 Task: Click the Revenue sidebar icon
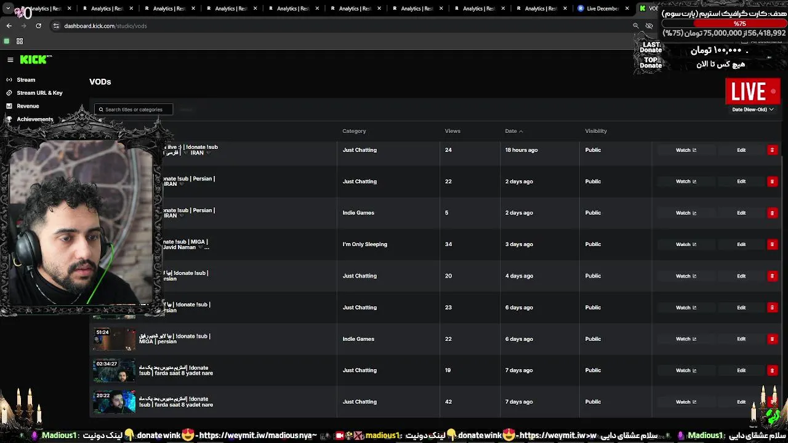pyautogui.click(x=9, y=106)
